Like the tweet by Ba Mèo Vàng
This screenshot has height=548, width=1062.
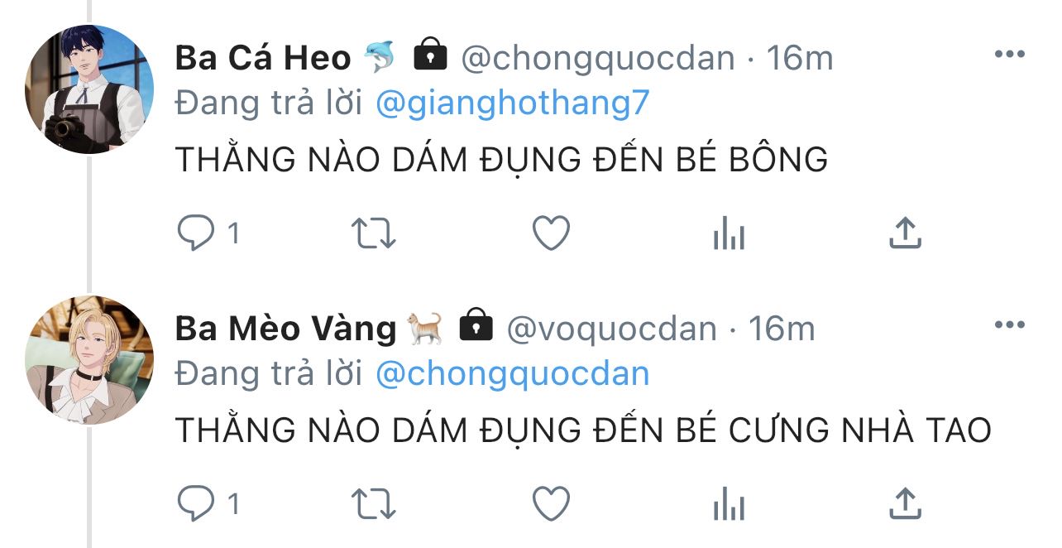tap(551, 504)
